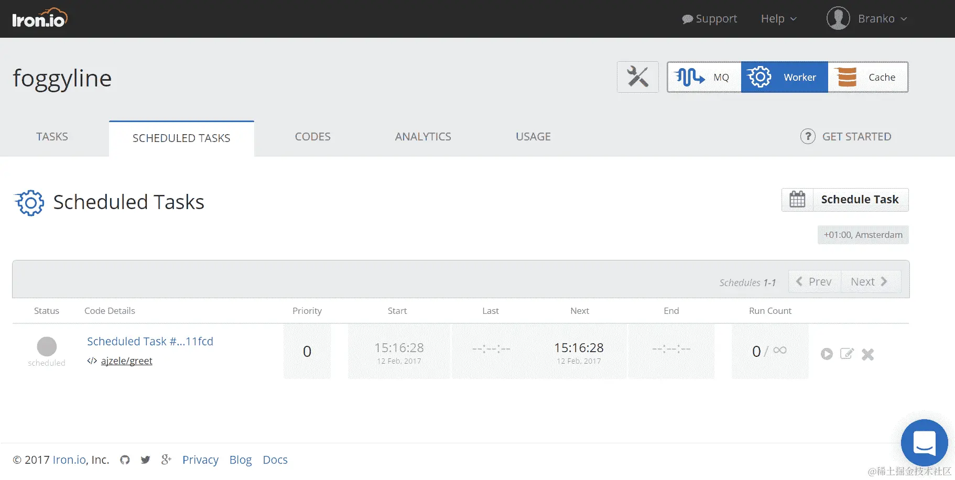Expand the Help dropdown menu
This screenshot has width=955, height=480.
779,19
